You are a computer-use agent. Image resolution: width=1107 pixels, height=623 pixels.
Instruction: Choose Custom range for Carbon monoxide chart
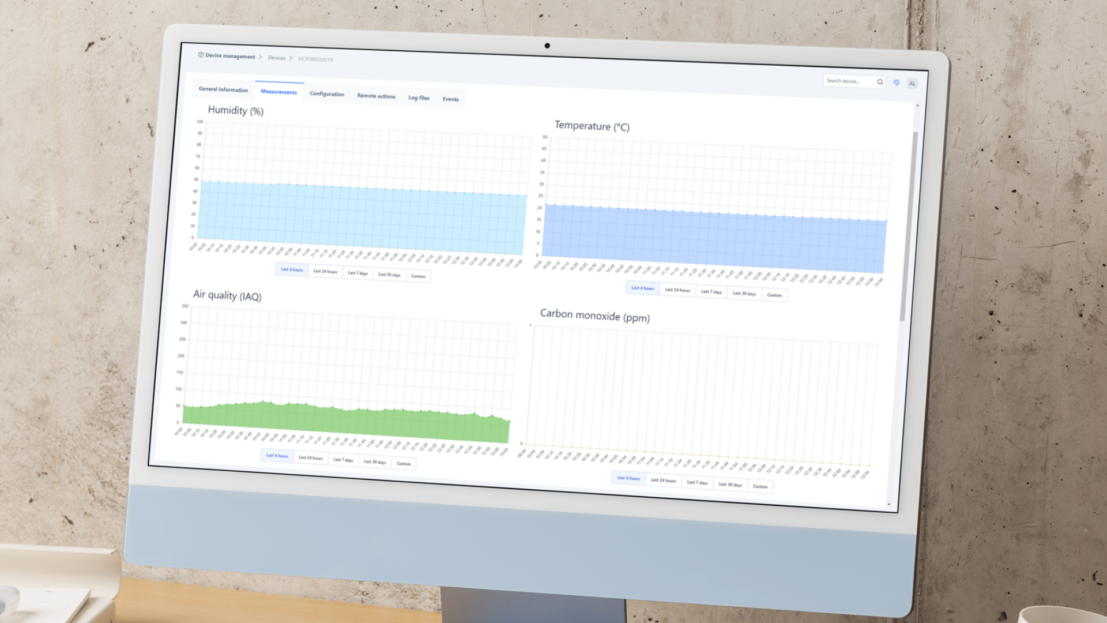click(760, 486)
